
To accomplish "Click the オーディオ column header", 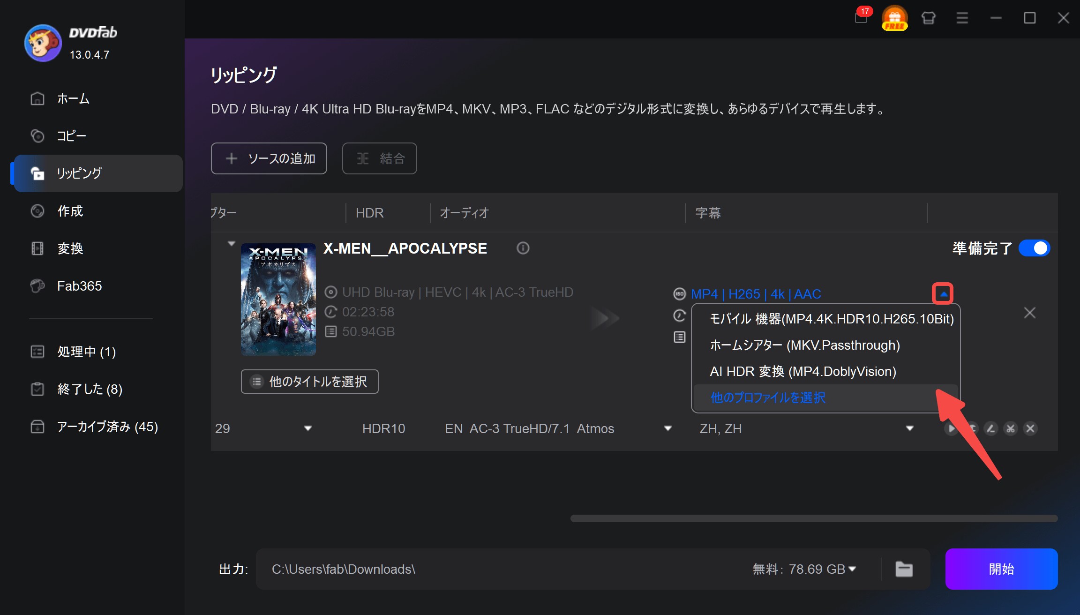I will coord(465,213).
